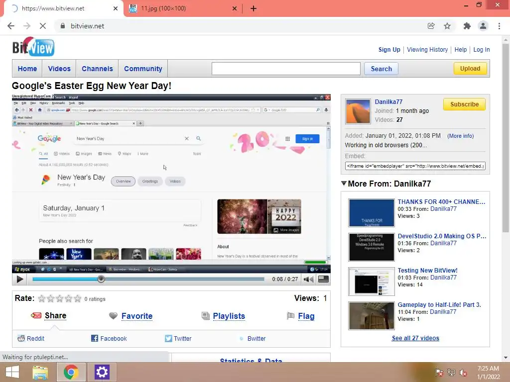Click the Reddit share icon
Viewport: 510px width, 382px height.
pyautogui.click(x=21, y=338)
